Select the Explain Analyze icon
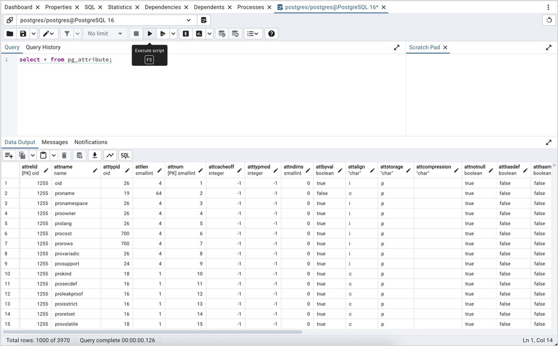This screenshot has height=346, width=558. click(x=200, y=33)
